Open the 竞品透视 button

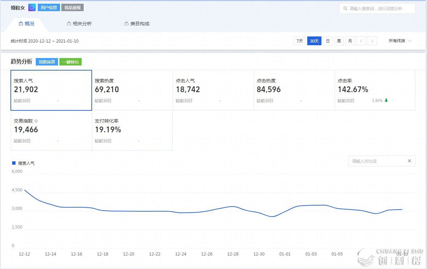(73, 7)
